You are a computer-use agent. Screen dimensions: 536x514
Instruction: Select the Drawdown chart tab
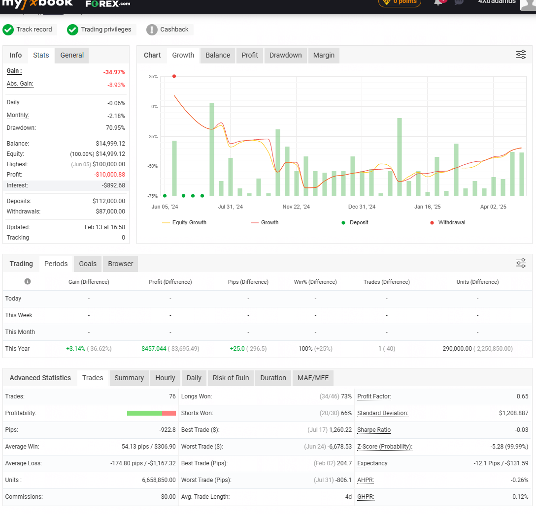pyautogui.click(x=285, y=55)
